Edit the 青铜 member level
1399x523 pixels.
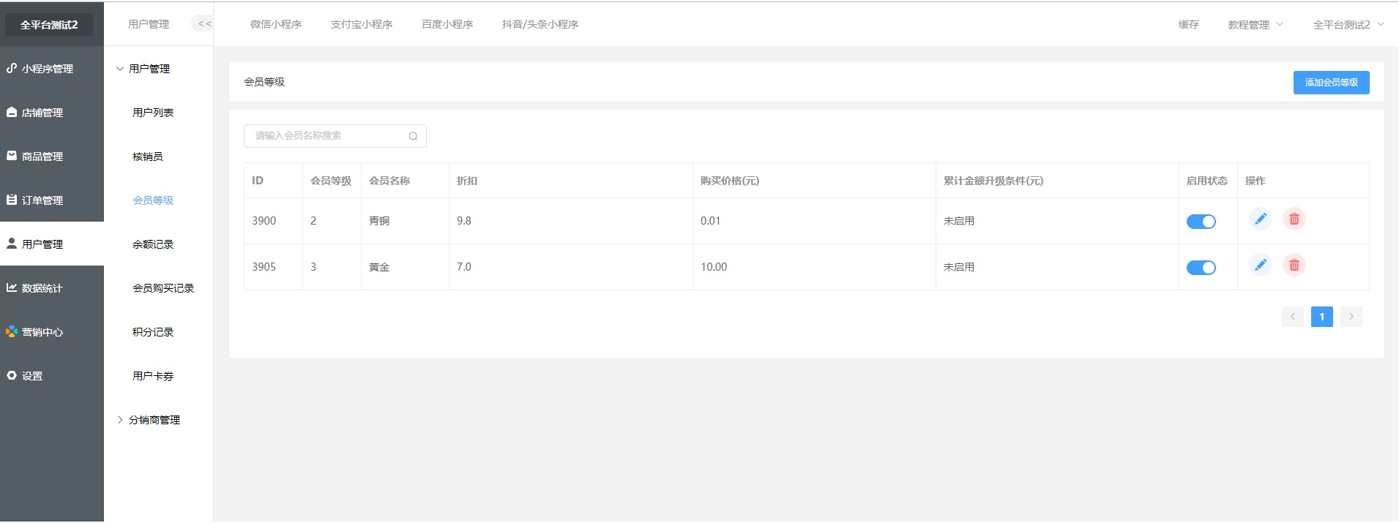click(1260, 219)
